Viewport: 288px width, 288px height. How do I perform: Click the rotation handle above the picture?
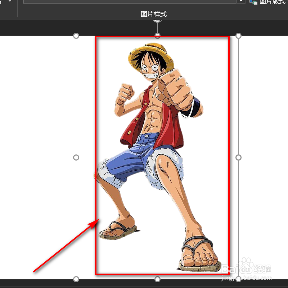click(x=157, y=21)
